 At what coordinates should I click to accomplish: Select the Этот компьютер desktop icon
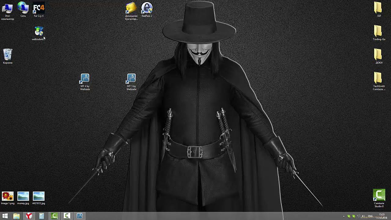8,11
